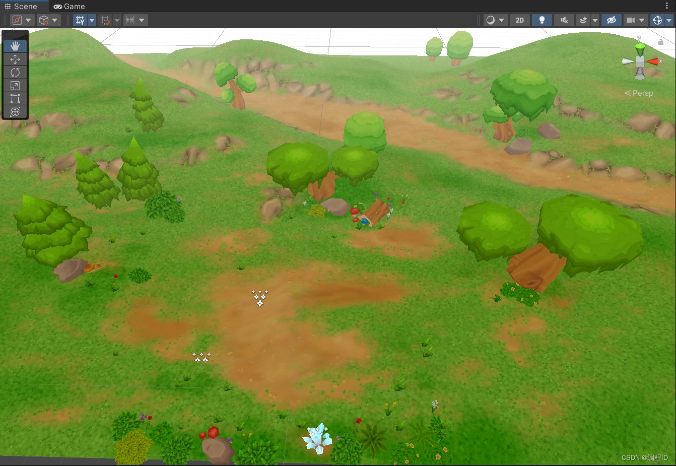The height and width of the screenshot is (466, 676).
Task: Click the snap increment ruler icon
Action: (130, 20)
